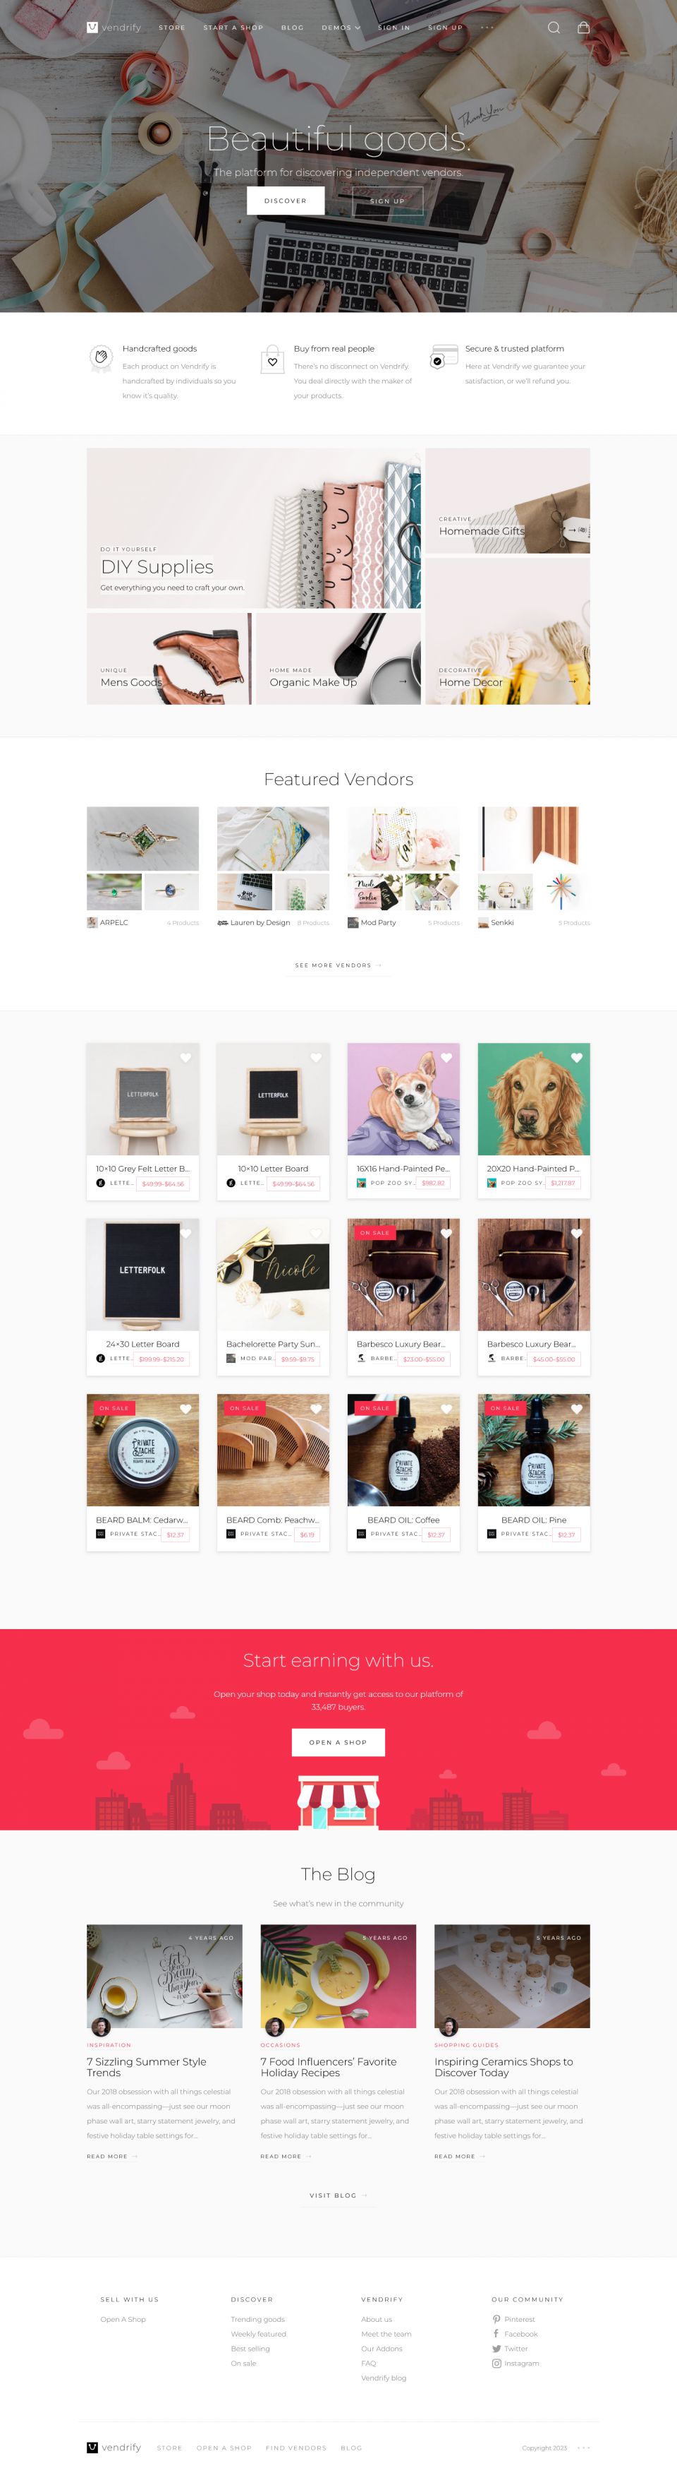The image size is (677, 2473).
Task: Open the Pinterest community link
Action: (513, 2318)
